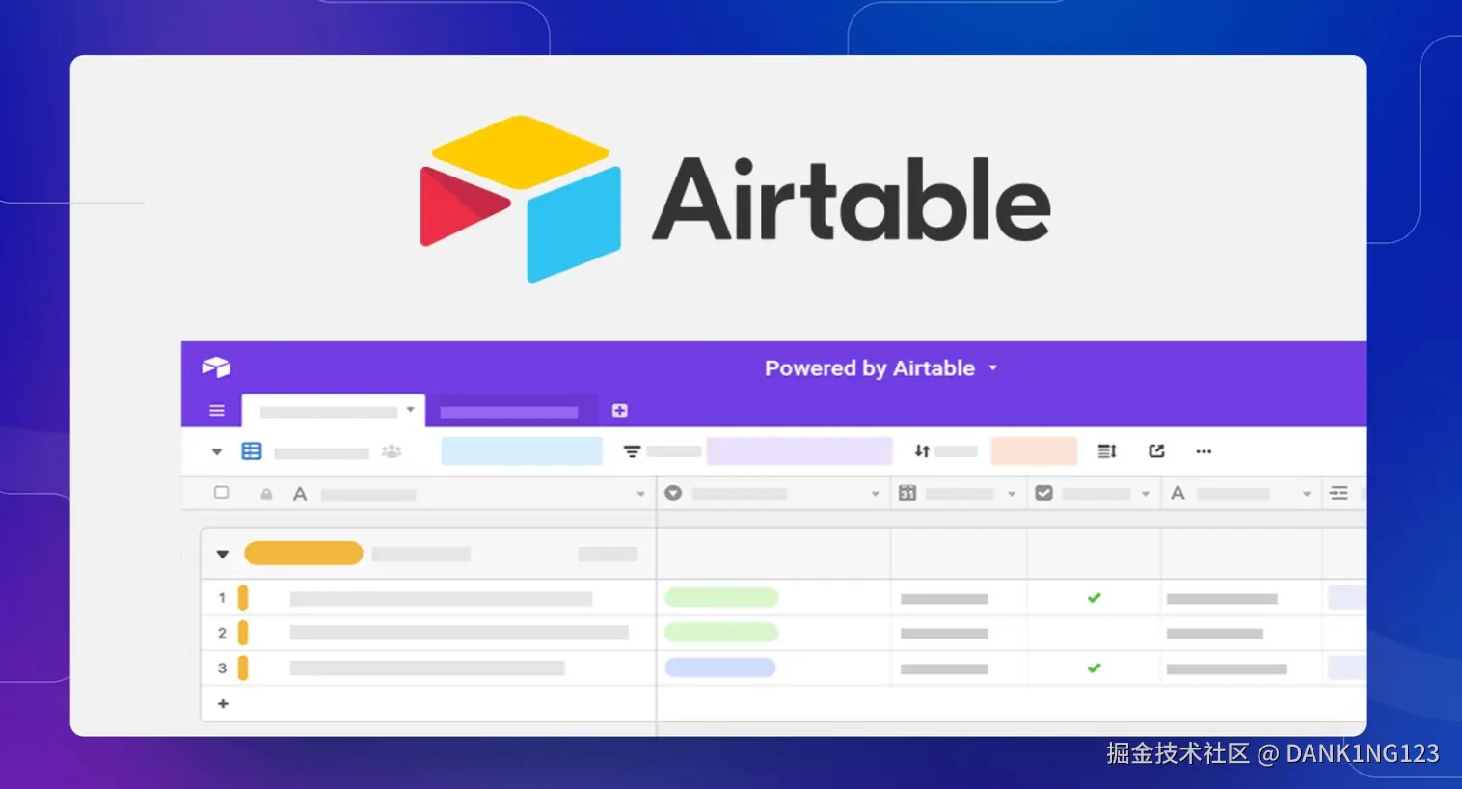
Task: Click the orange group label pill
Action: click(x=304, y=554)
